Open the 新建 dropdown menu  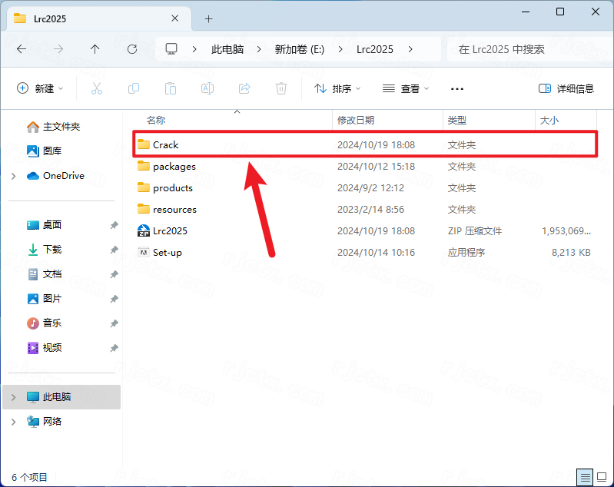click(41, 89)
